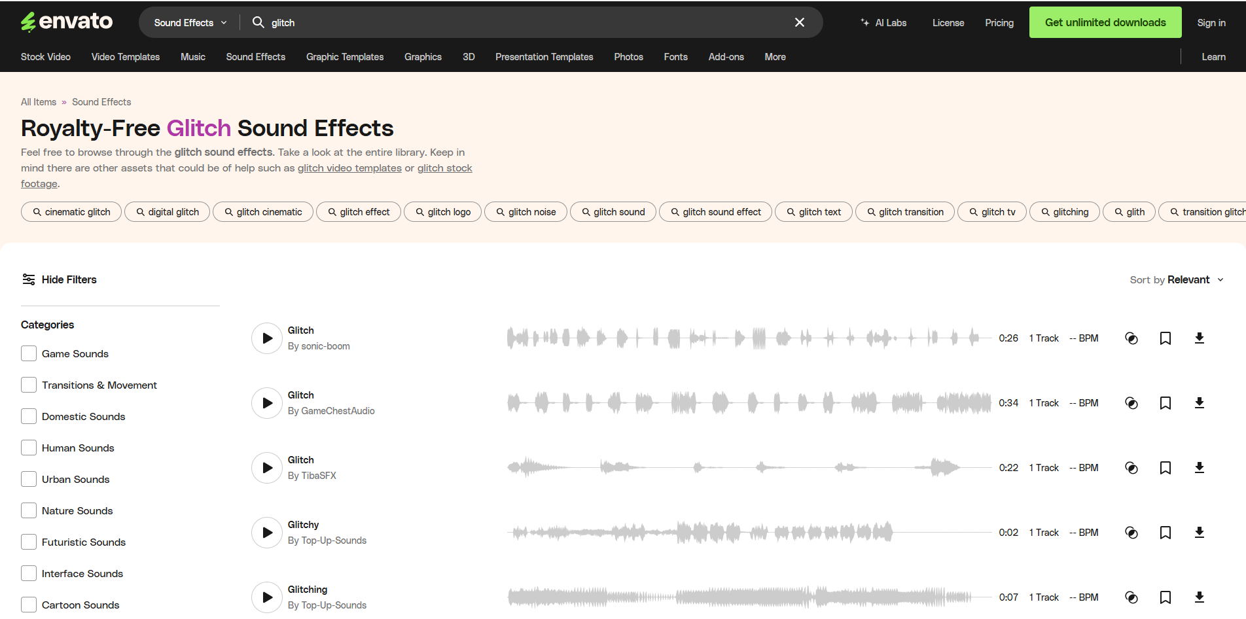This screenshot has height=619, width=1246.
Task: Enable the Game Sounds category checkbox
Action: pyautogui.click(x=28, y=353)
